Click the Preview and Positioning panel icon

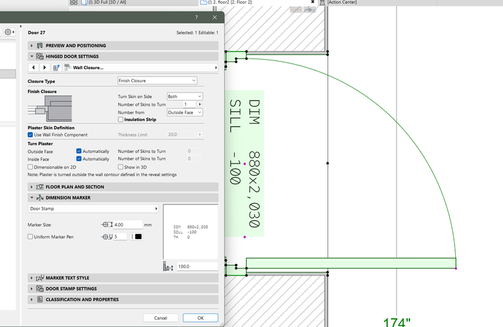[40, 45]
